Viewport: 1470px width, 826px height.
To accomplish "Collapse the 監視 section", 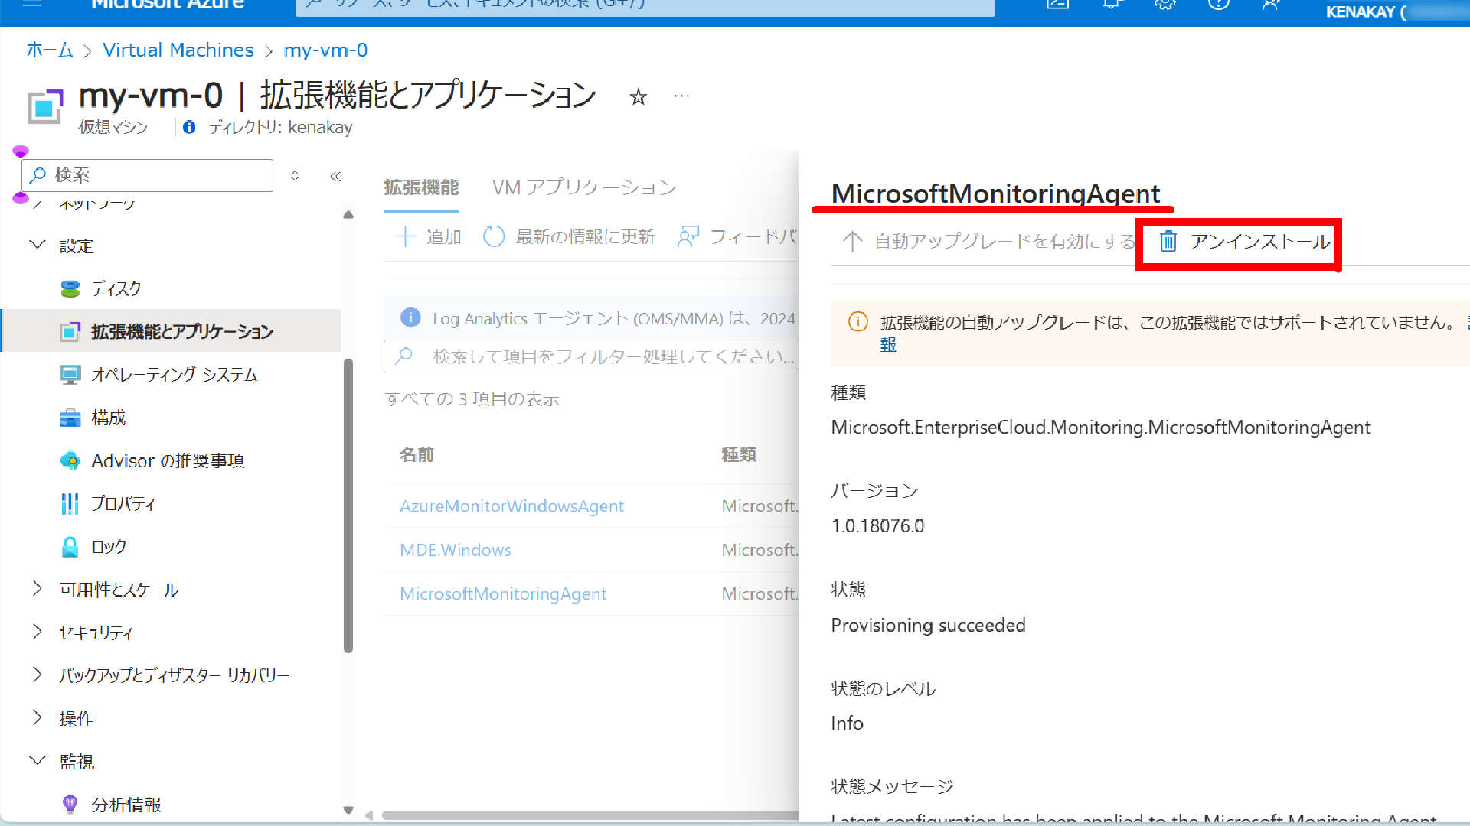I will coord(37,762).
